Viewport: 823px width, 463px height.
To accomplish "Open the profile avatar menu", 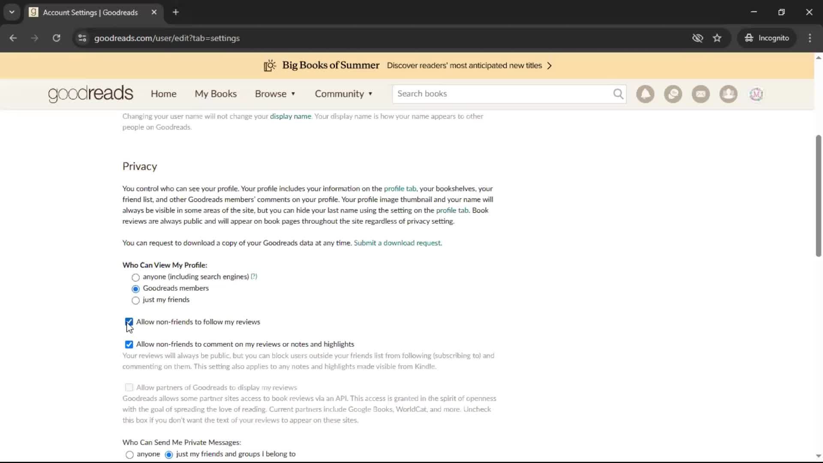I will pyautogui.click(x=756, y=94).
